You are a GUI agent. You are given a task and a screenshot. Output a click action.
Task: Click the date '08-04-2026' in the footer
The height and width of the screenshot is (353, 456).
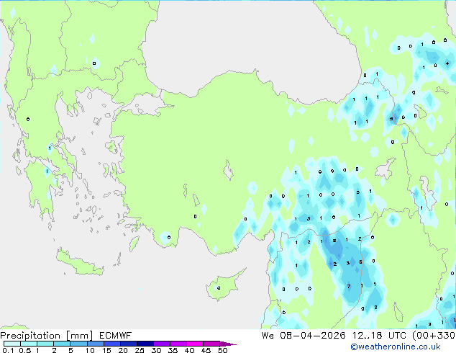click(x=312, y=336)
